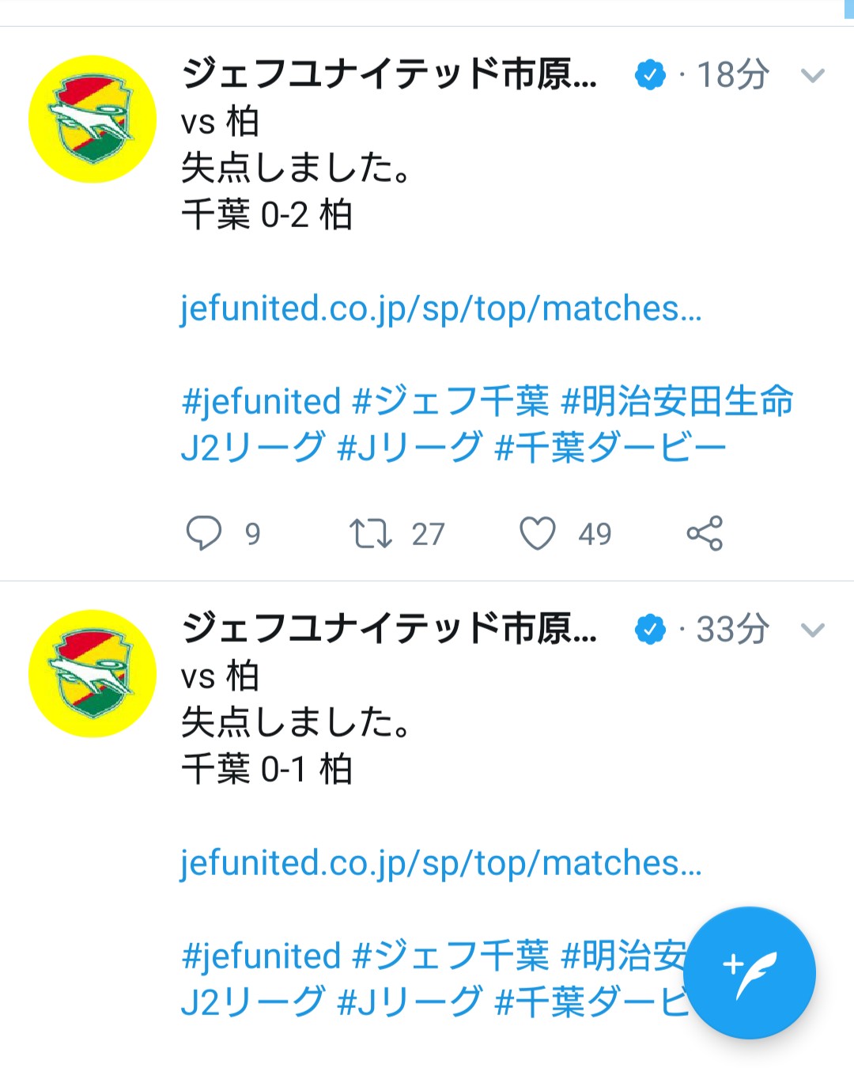Viewport: 854px width, 1068px height.
Task: Open profile avatar on the 33分 tweet
Action: (x=93, y=673)
